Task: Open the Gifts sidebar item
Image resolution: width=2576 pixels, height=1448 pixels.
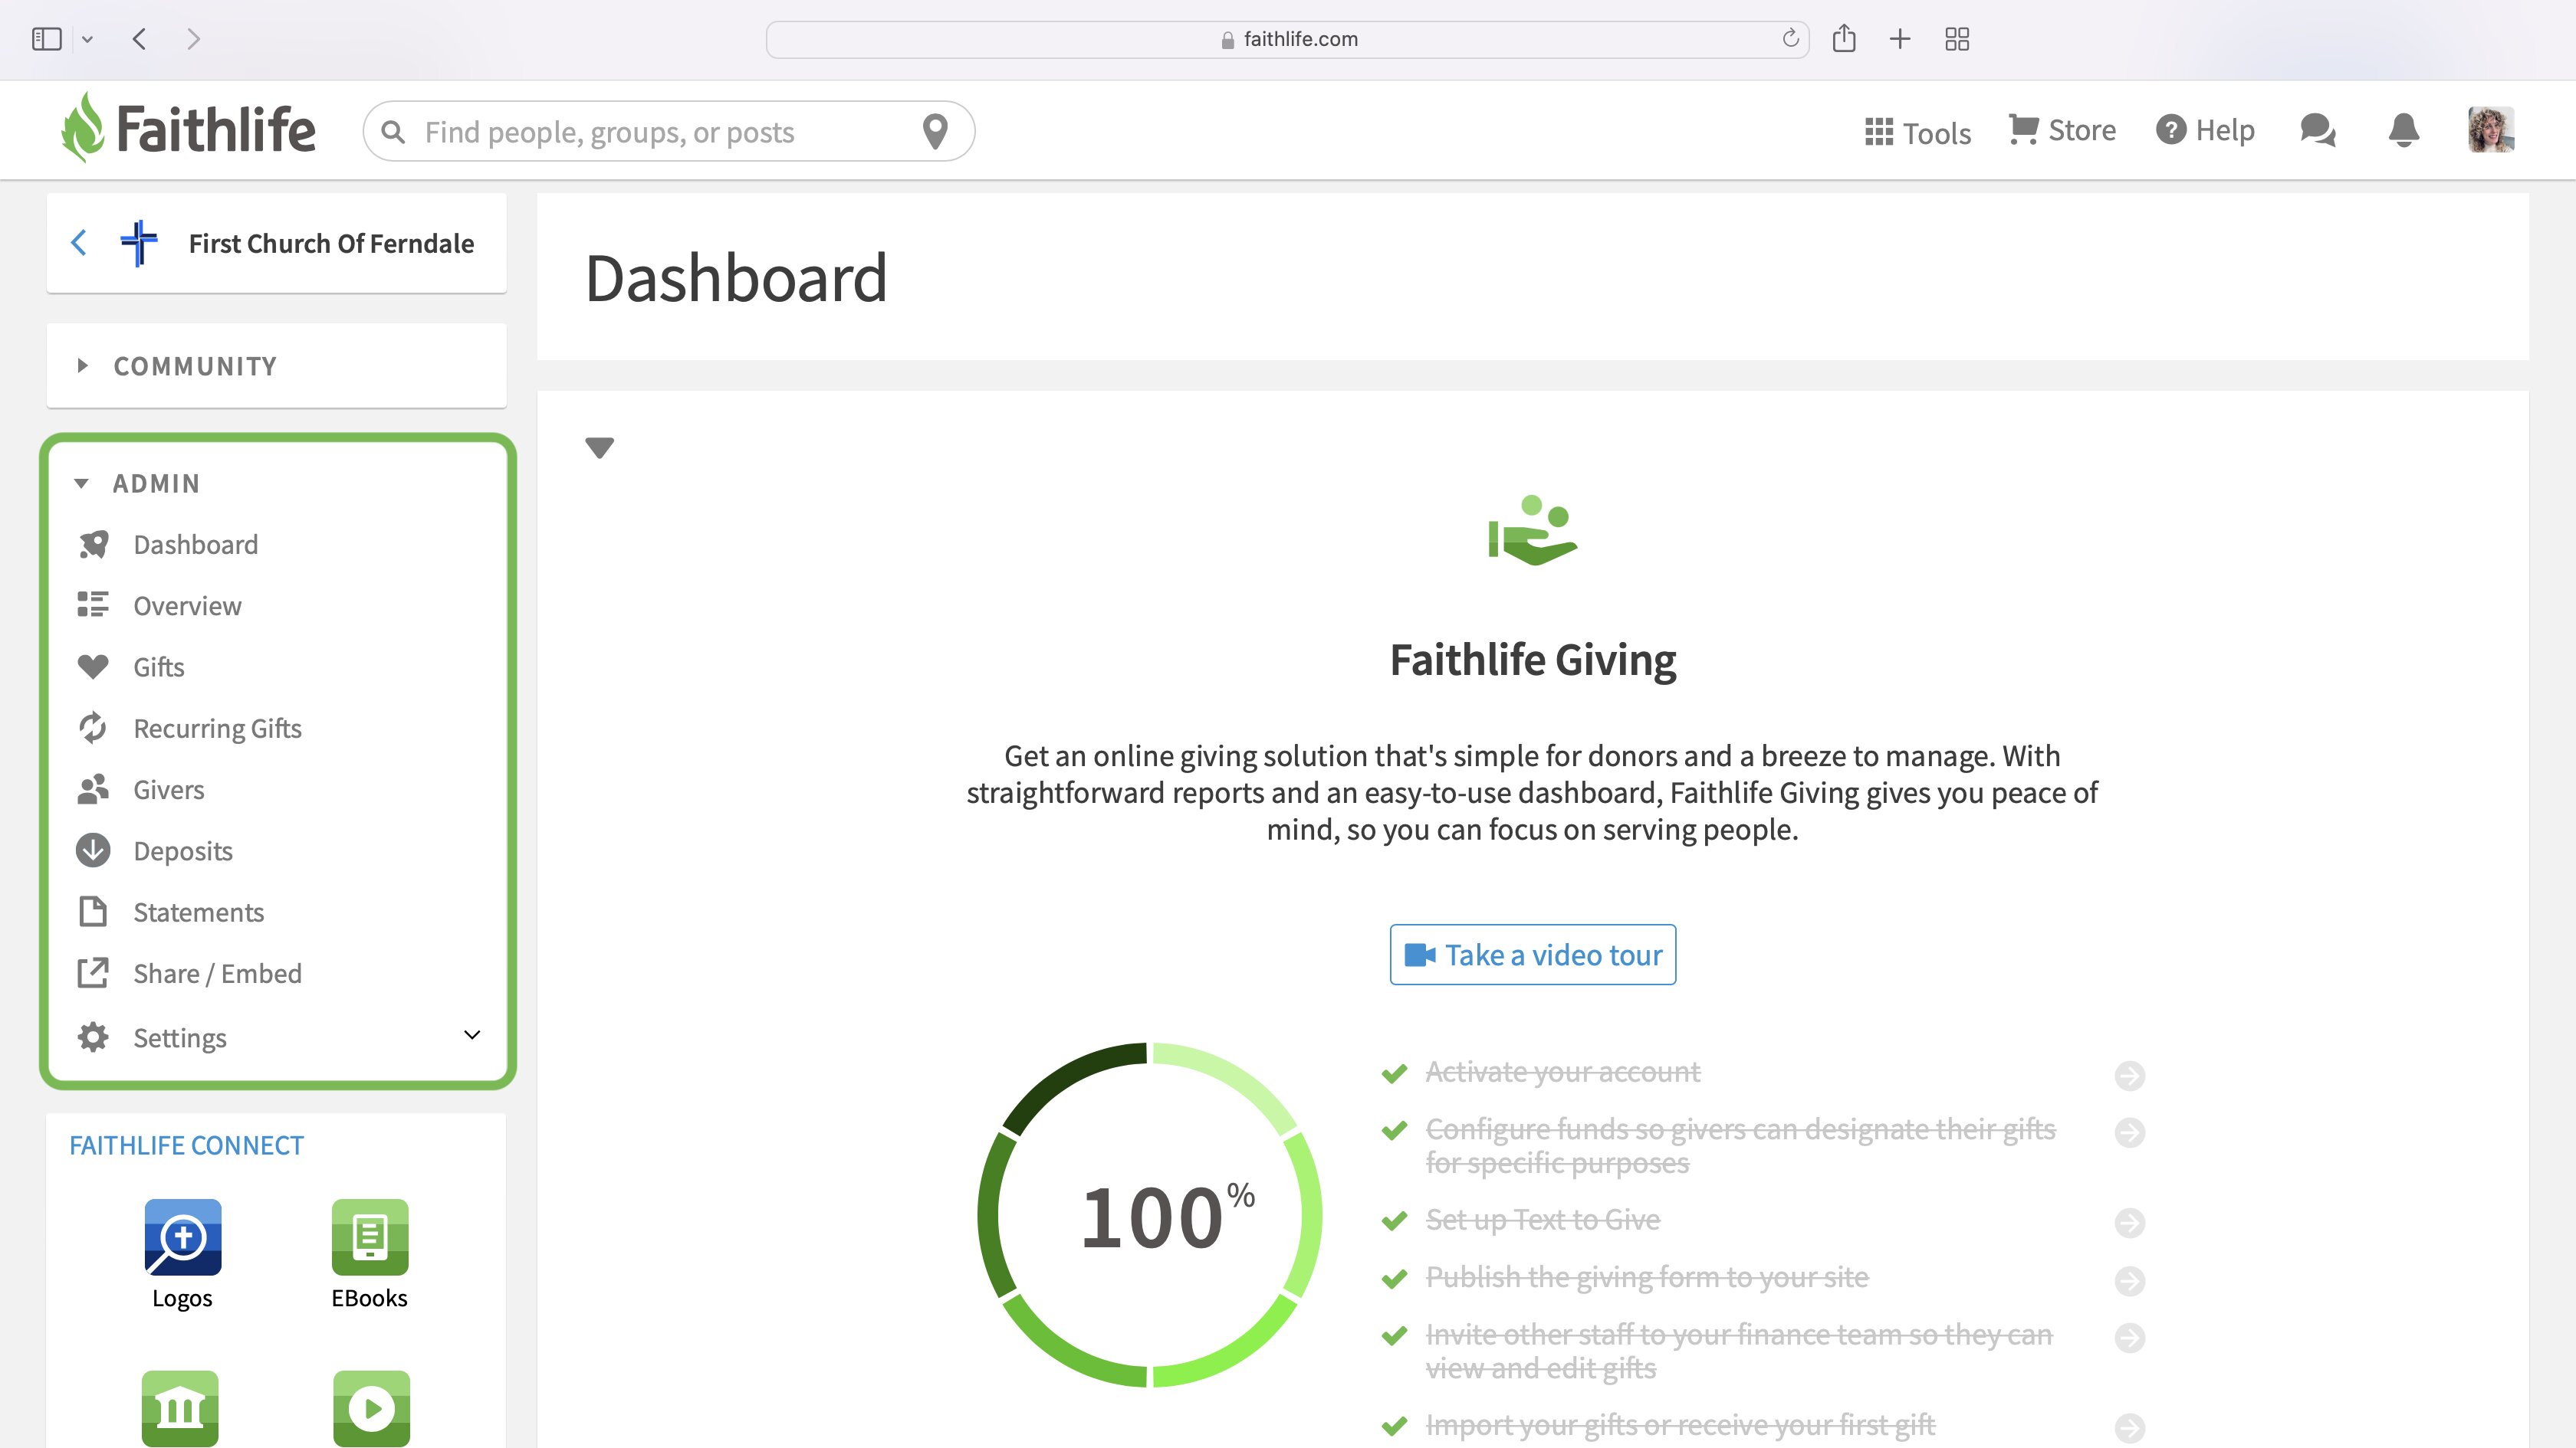Action: (159, 667)
